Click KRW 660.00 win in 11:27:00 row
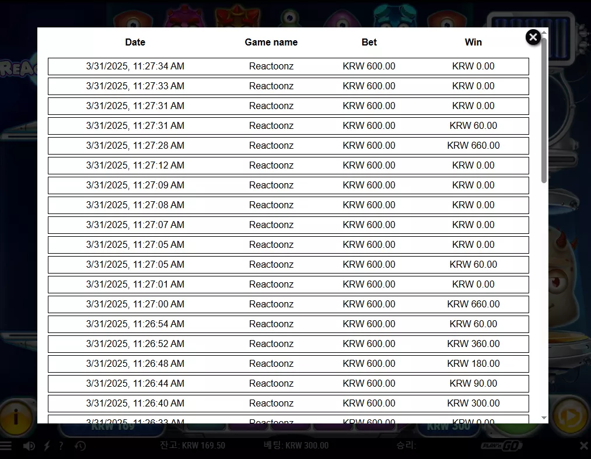The width and height of the screenshot is (591, 459). 473,304
